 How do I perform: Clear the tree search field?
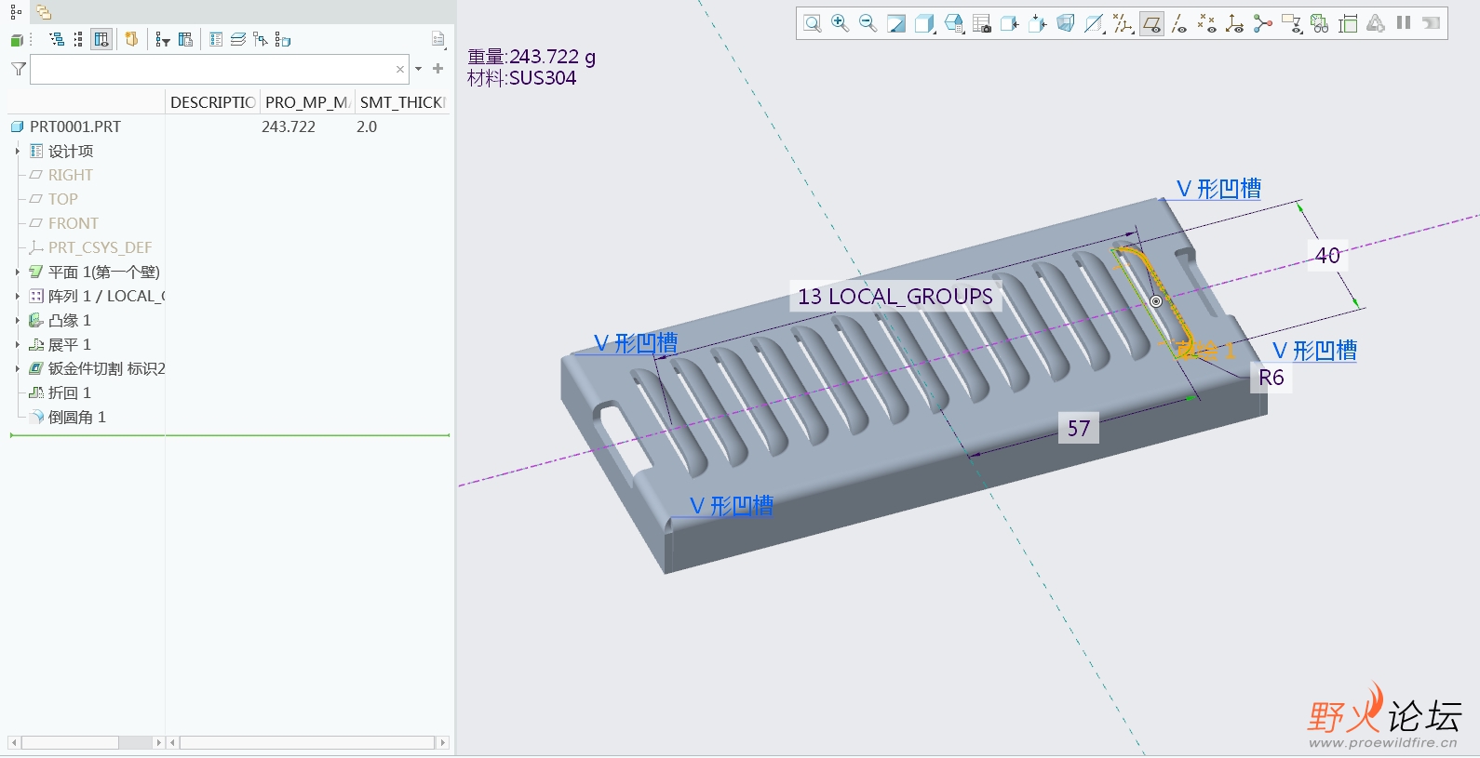point(400,69)
